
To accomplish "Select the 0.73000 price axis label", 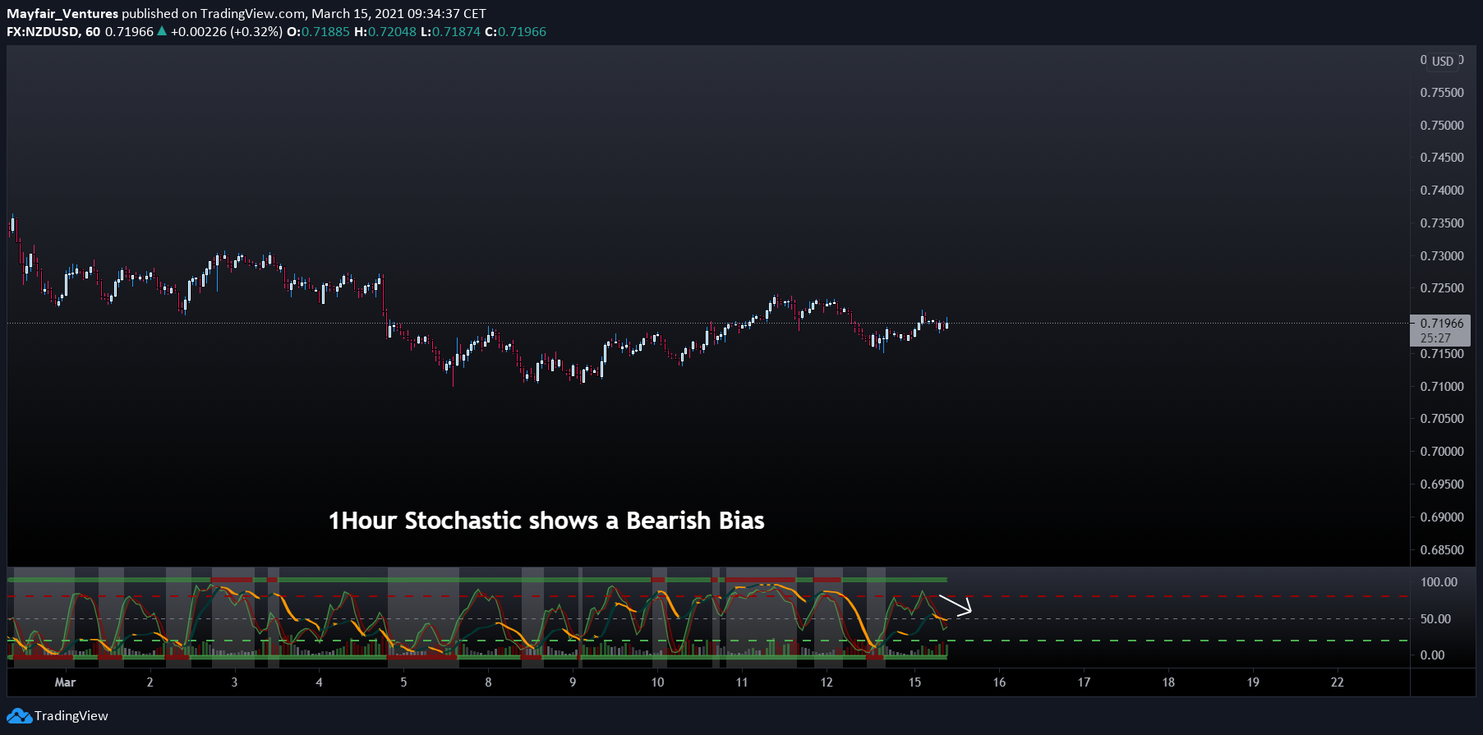I will coord(1442,256).
